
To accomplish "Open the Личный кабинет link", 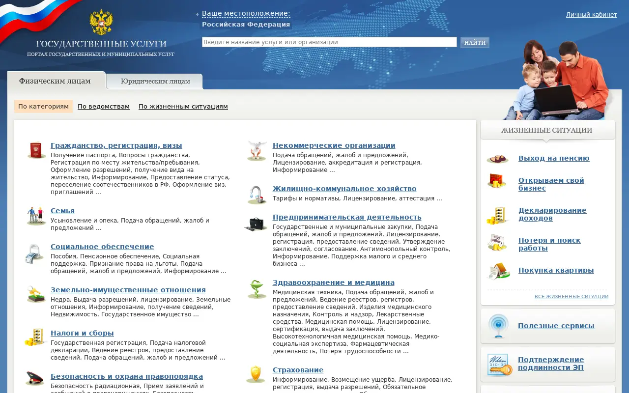I will 592,15.
